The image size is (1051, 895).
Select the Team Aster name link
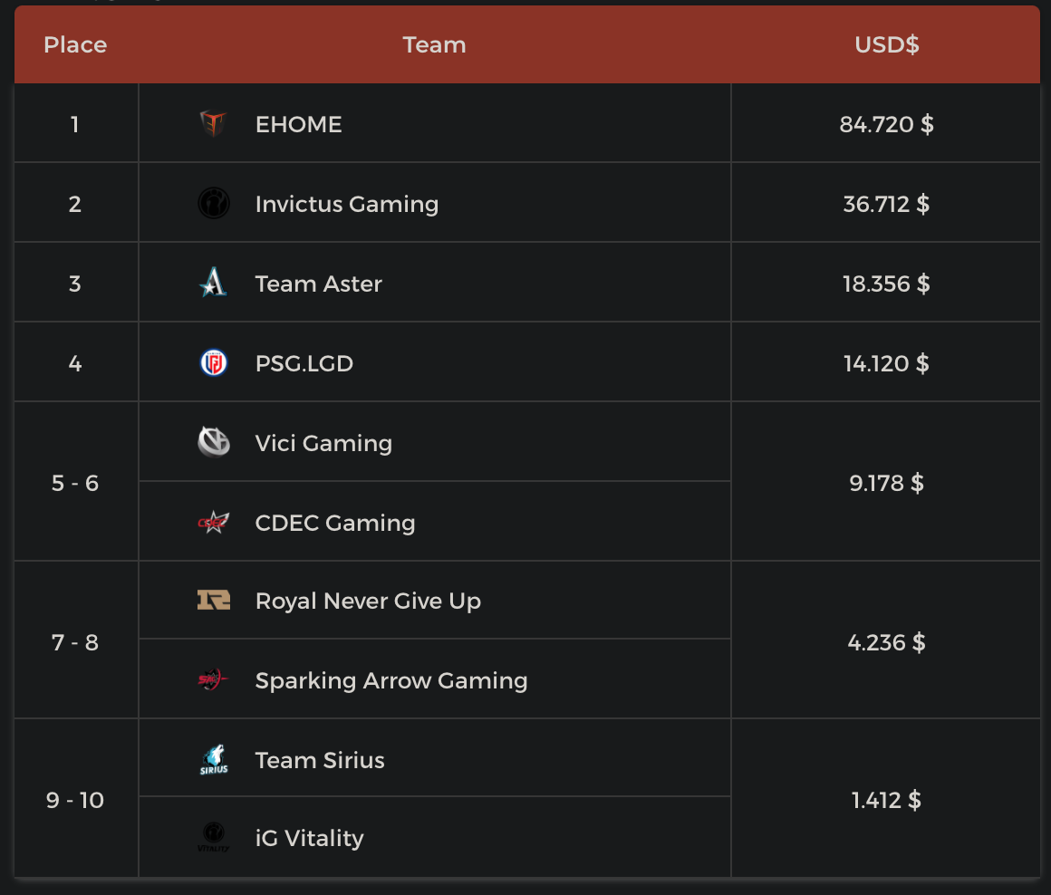(319, 284)
